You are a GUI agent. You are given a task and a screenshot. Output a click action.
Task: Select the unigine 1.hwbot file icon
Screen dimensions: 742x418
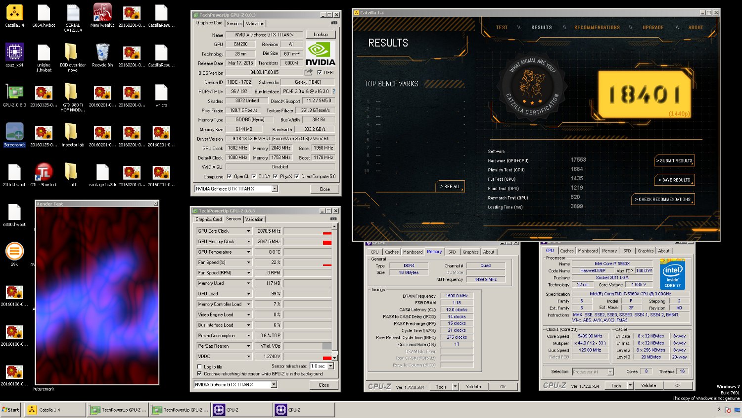point(44,57)
